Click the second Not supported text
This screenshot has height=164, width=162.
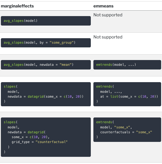coord(108,37)
